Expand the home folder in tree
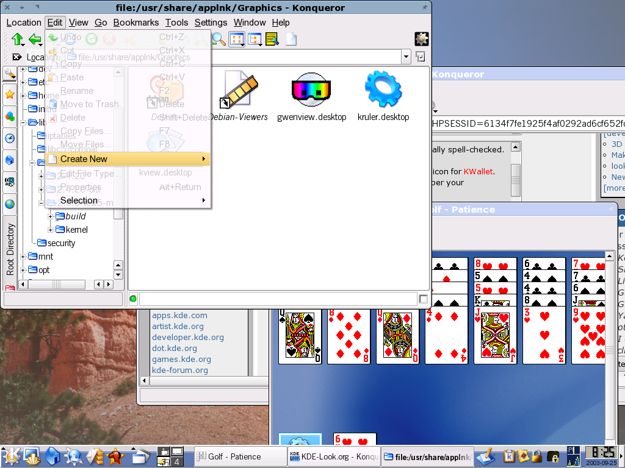Screen dimensions: 625x468 pyautogui.click(x=23, y=96)
